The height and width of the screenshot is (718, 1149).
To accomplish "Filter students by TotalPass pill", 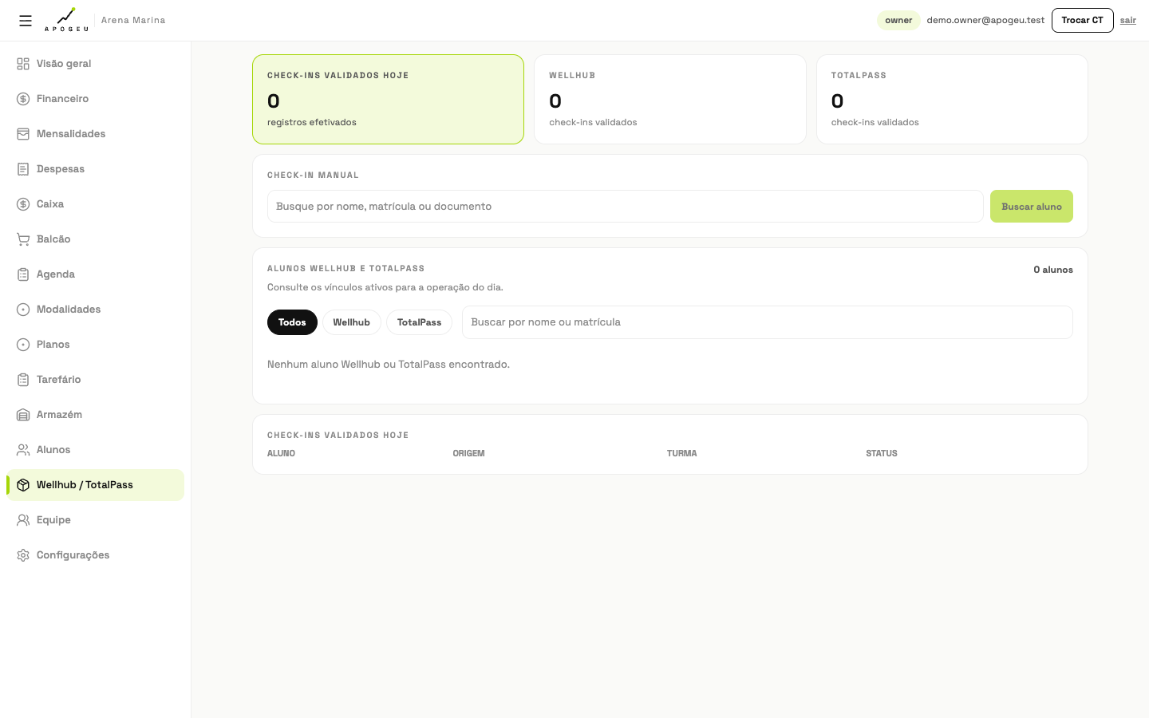I will pyautogui.click(x=419, y=322).
